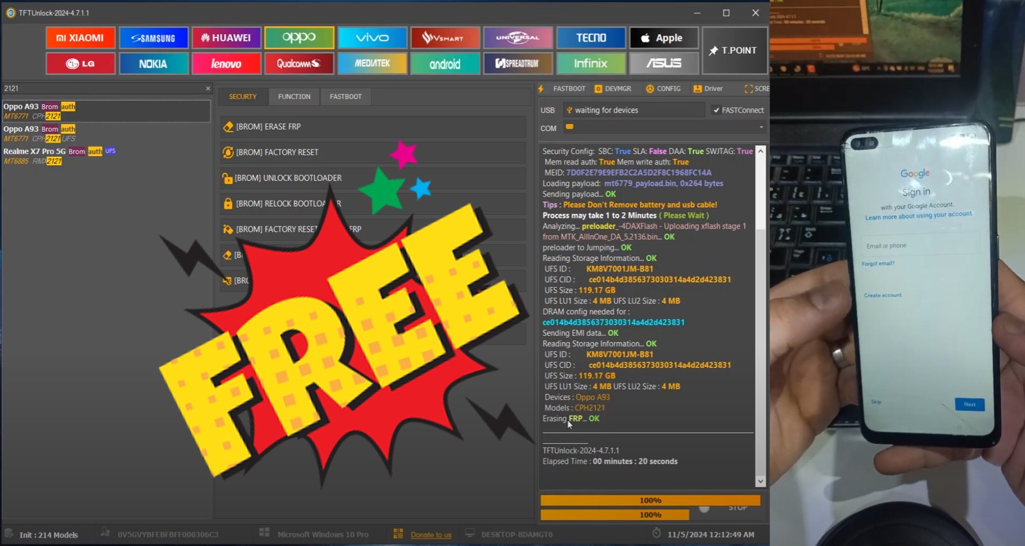Click the Devices : Oppo A93 log line
The width and height of the screenshot is (1025, 546).
pos(577,397)
